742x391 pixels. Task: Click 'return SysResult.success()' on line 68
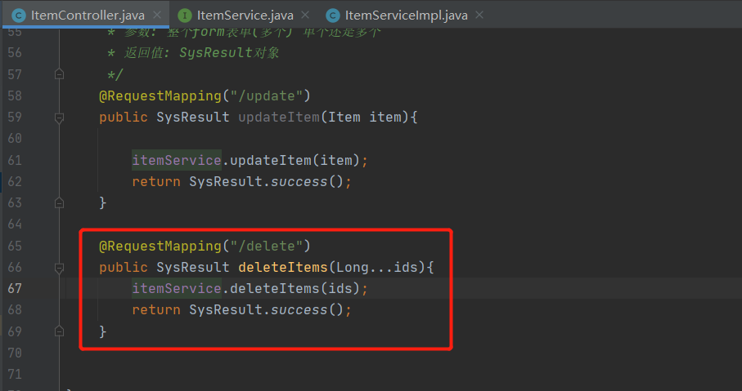(241, 309)
